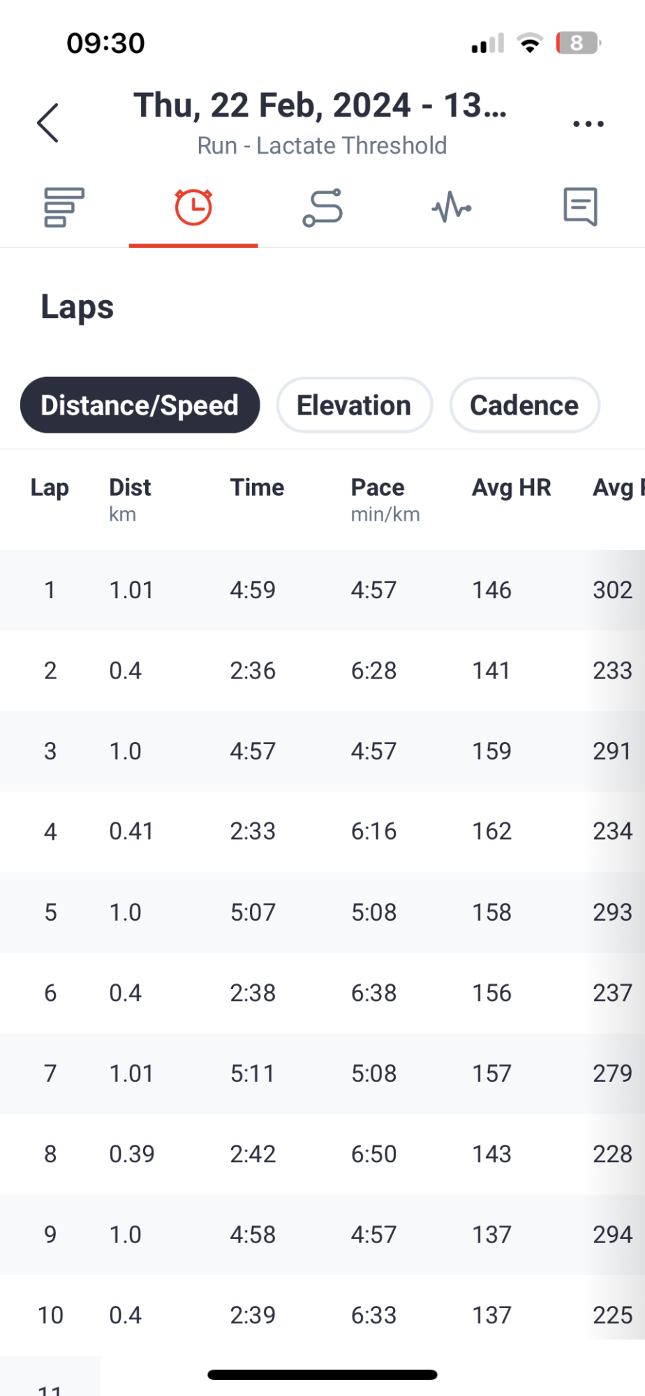Open the heart-rate analysis waveform tab icon

452,207
